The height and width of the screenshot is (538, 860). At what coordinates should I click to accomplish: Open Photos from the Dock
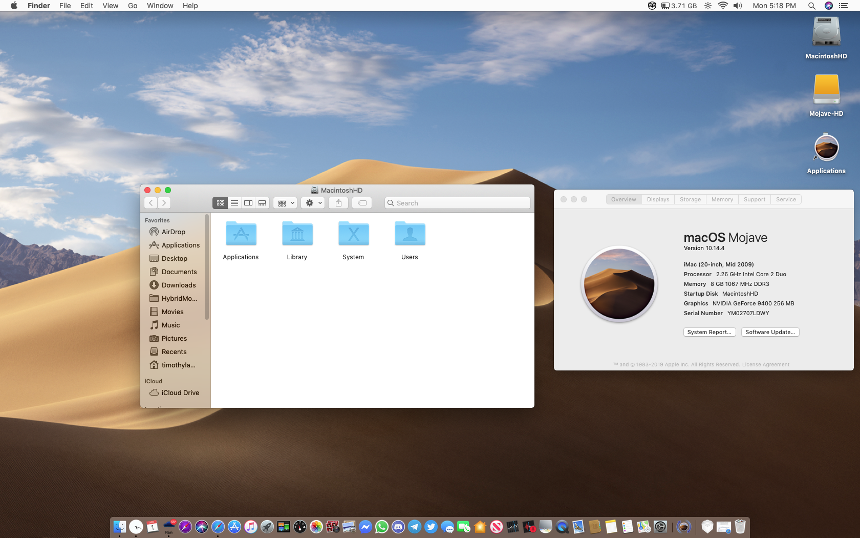316,527
